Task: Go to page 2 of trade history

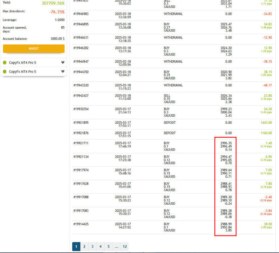Action: pos(84,246)
